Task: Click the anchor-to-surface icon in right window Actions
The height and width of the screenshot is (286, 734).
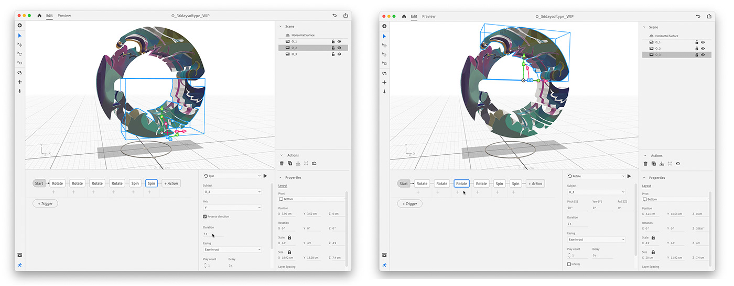Action: [662, 164]
